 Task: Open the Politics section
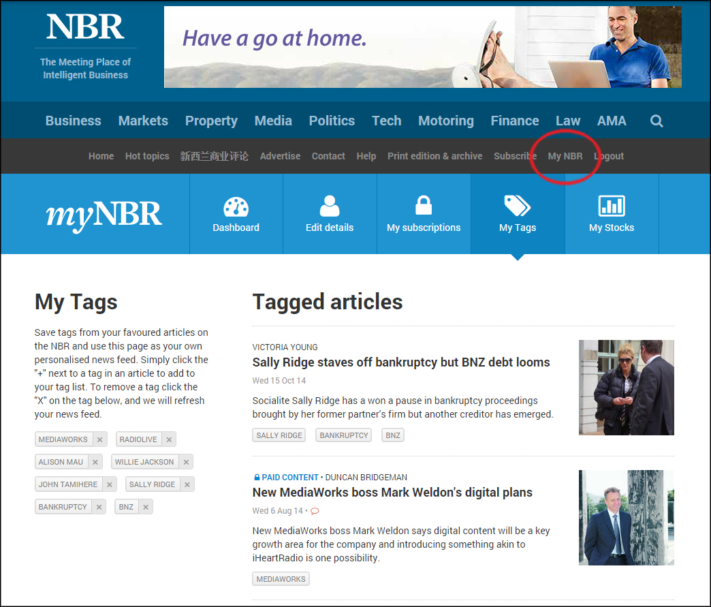[332, 121]
